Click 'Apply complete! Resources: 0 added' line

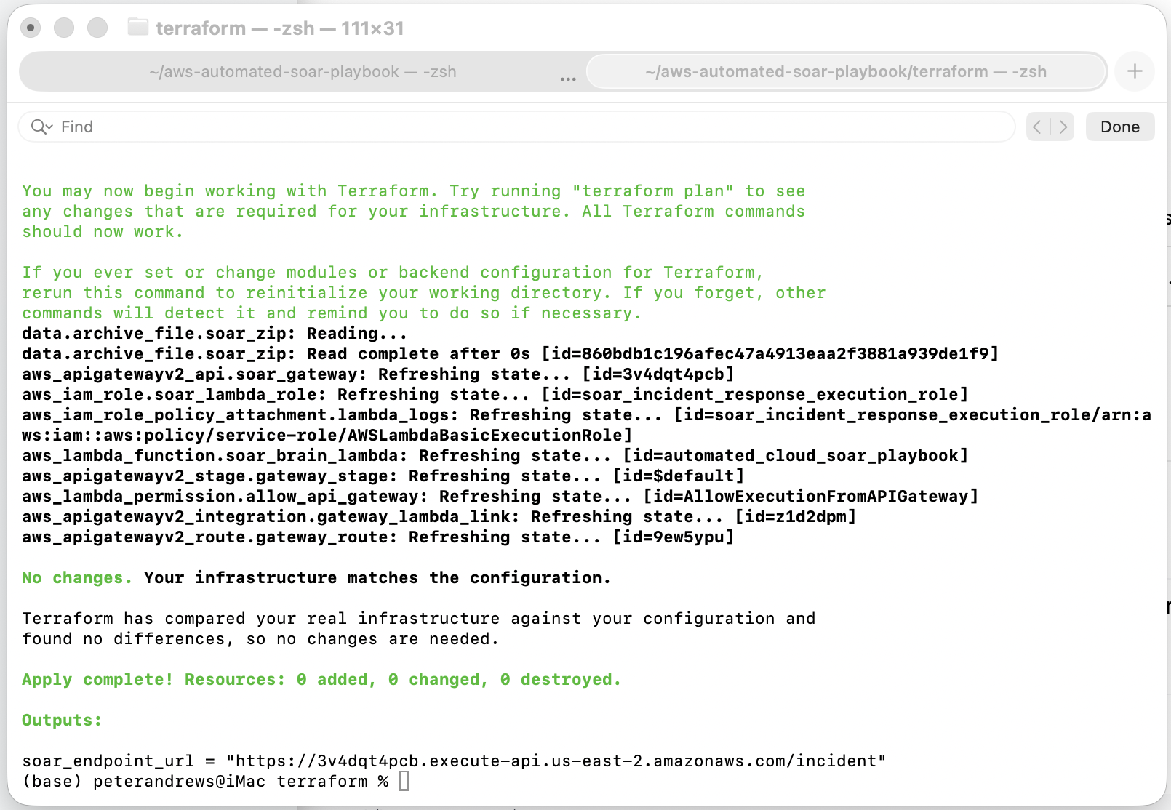[321, 680]
